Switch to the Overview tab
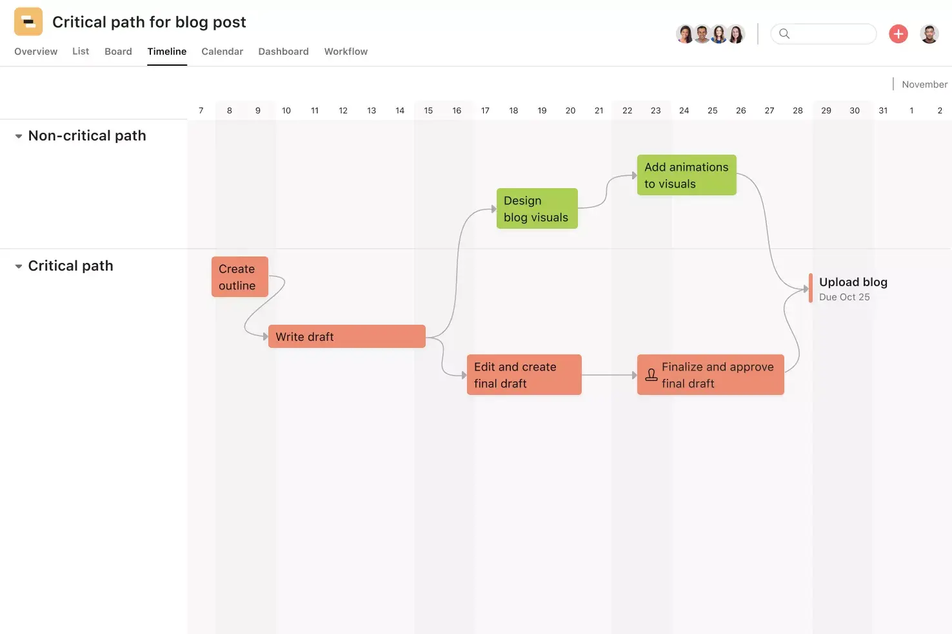 coord(35,52)
